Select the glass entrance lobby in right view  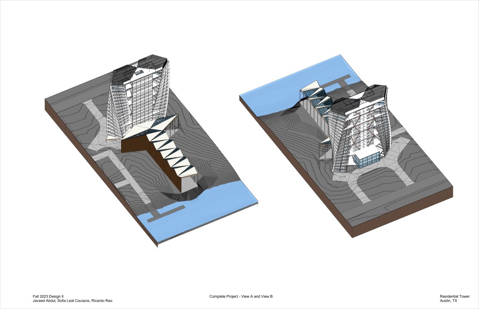tap(366, 160)
